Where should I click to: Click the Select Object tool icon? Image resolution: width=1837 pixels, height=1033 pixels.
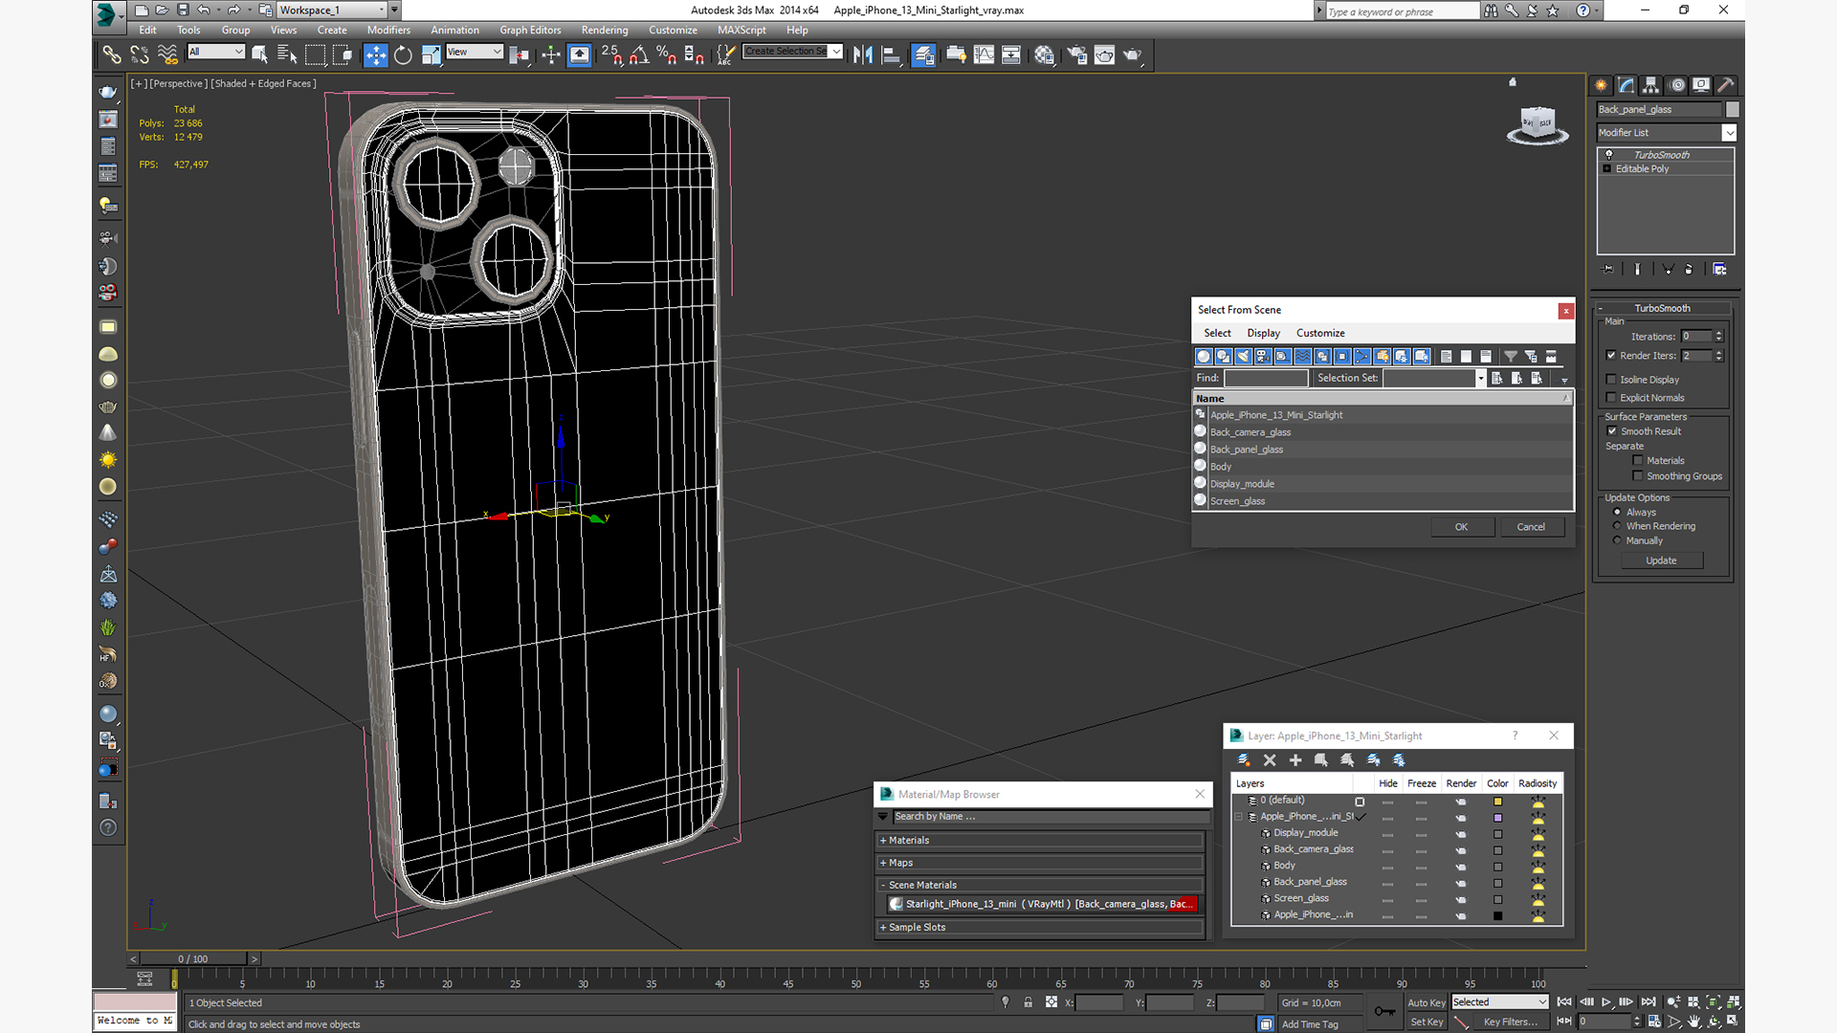[258, 55]
